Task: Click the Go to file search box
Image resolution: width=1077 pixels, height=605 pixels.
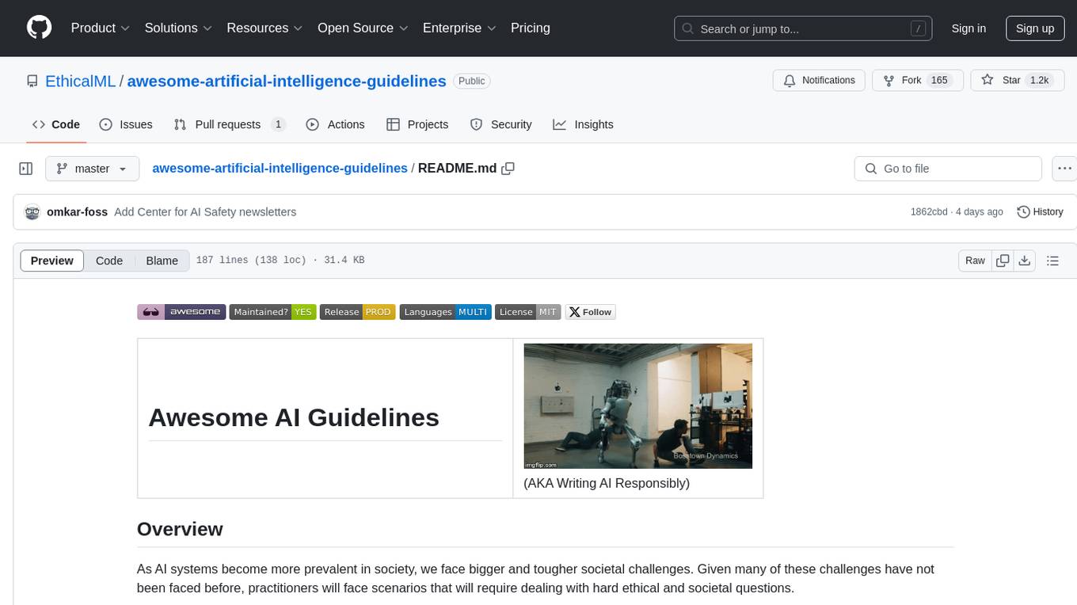Action: 948,169
